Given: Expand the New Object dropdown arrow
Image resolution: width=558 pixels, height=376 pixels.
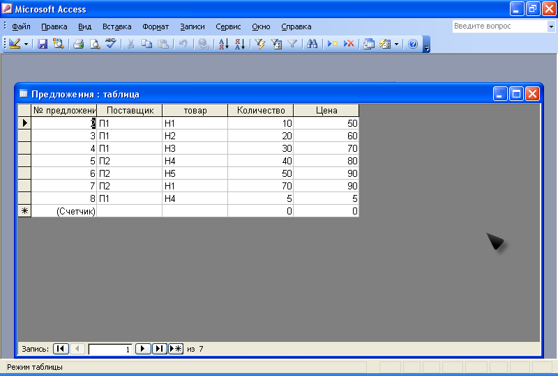Looking at the screenshot, I should [x=396, y=44].
